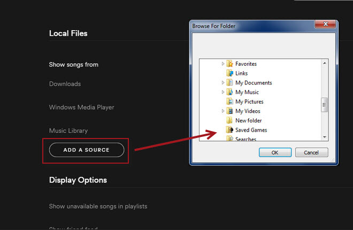Select the Searches folder entry
The height and width of the screenshot is (230, 353).
tap(245, 139)
